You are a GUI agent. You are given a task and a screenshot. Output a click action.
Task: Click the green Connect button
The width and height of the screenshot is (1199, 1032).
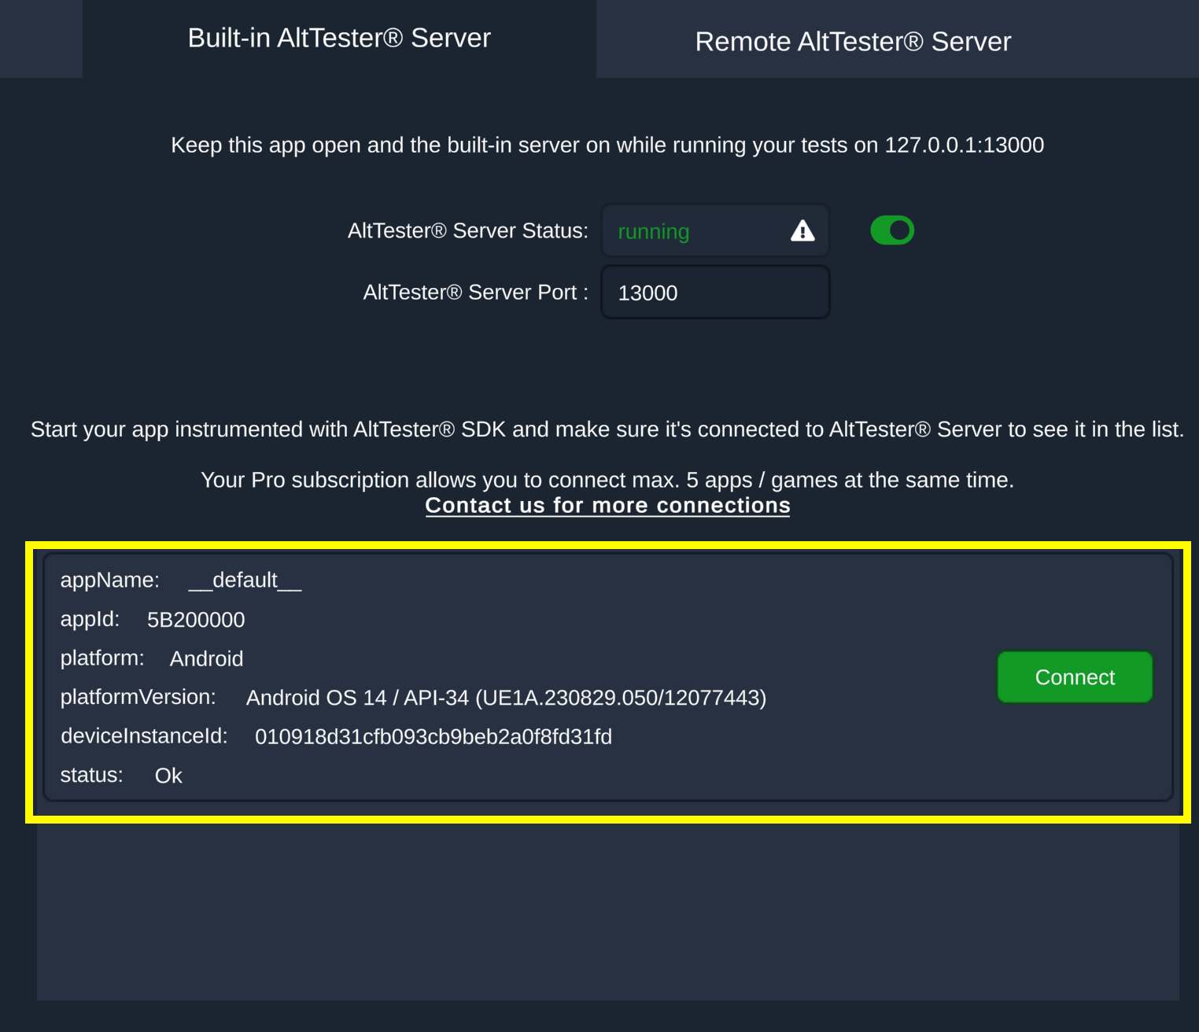click(x=1075, y=676)
